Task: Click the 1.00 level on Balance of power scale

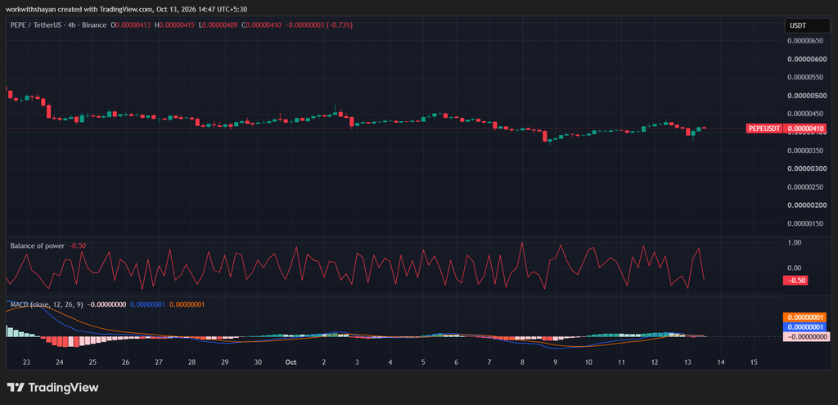Action: pos(794,242)
